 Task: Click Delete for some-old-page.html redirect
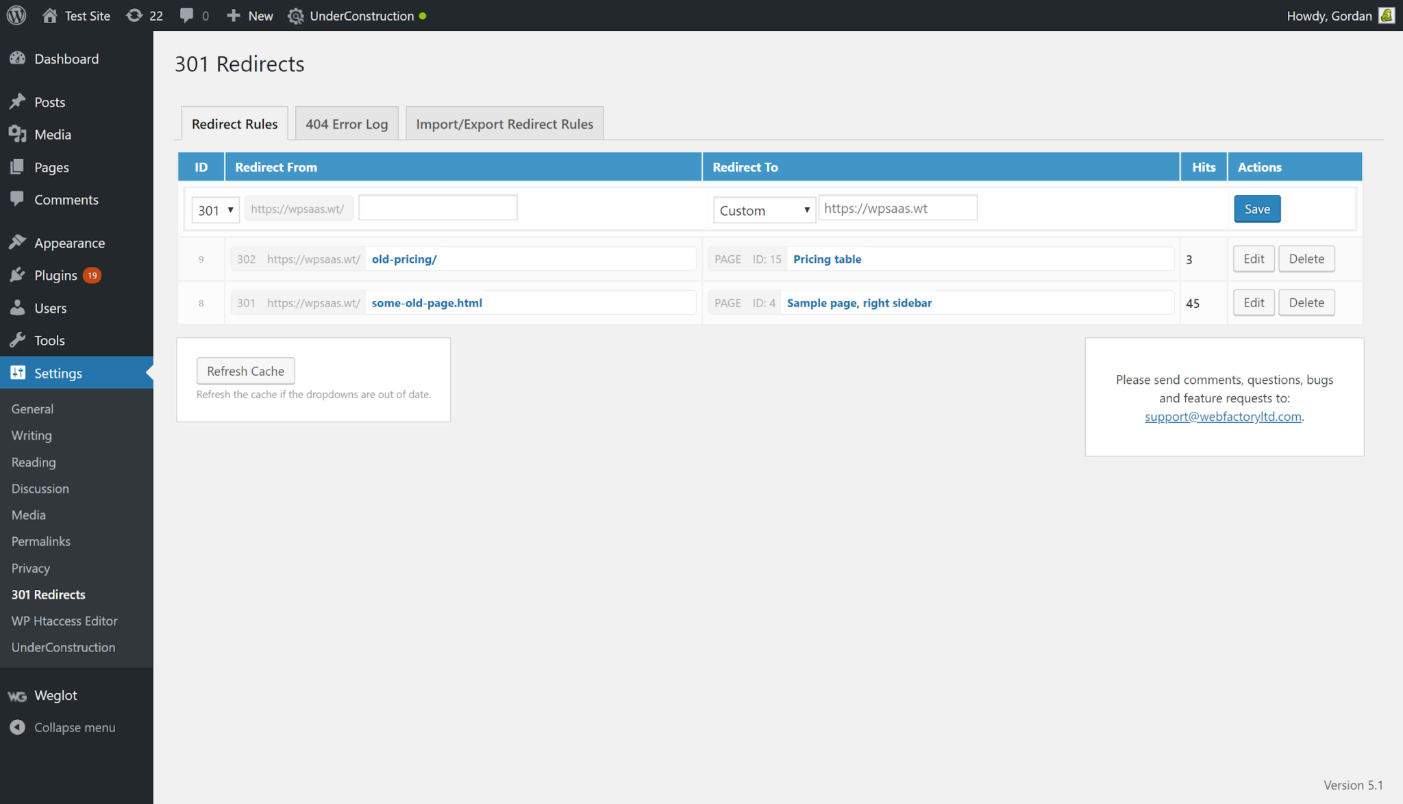coord(1306,302)
